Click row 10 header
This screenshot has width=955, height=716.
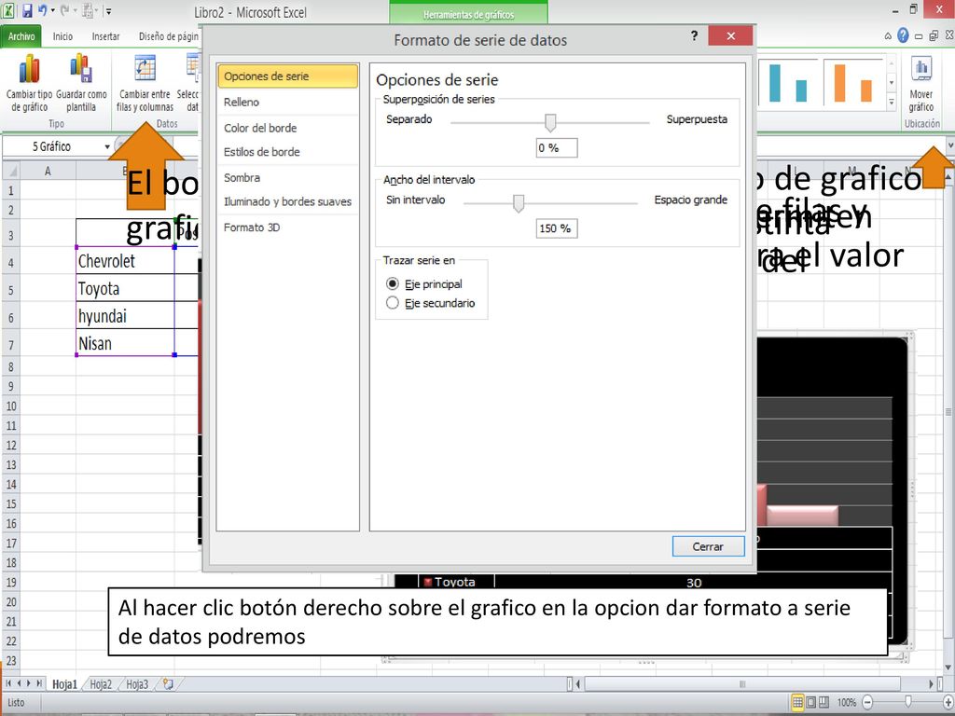click(x=11, y=406)
